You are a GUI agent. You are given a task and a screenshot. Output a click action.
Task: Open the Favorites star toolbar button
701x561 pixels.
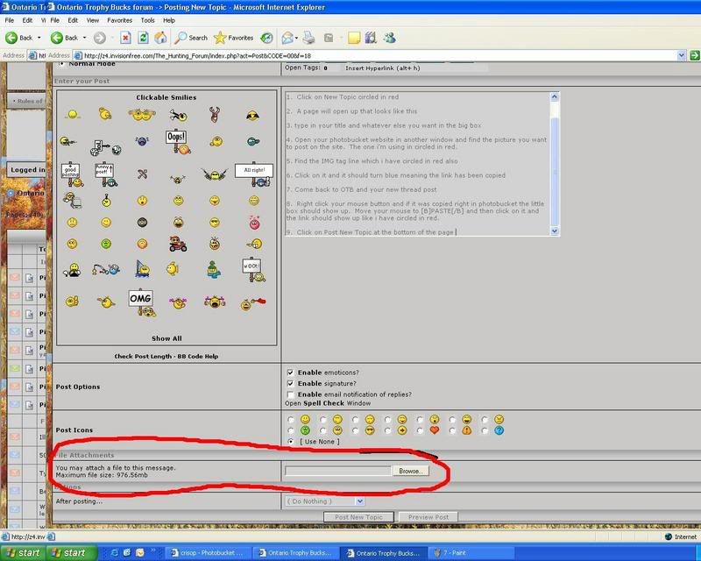pos(234,38)
